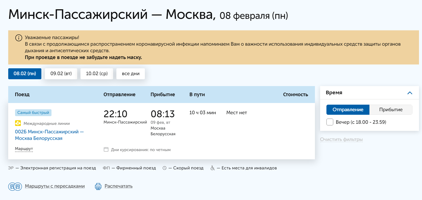Select the 09.02 (вт) date tab
The width and height of the screenshot is (422, 200).
coord(61,74)
